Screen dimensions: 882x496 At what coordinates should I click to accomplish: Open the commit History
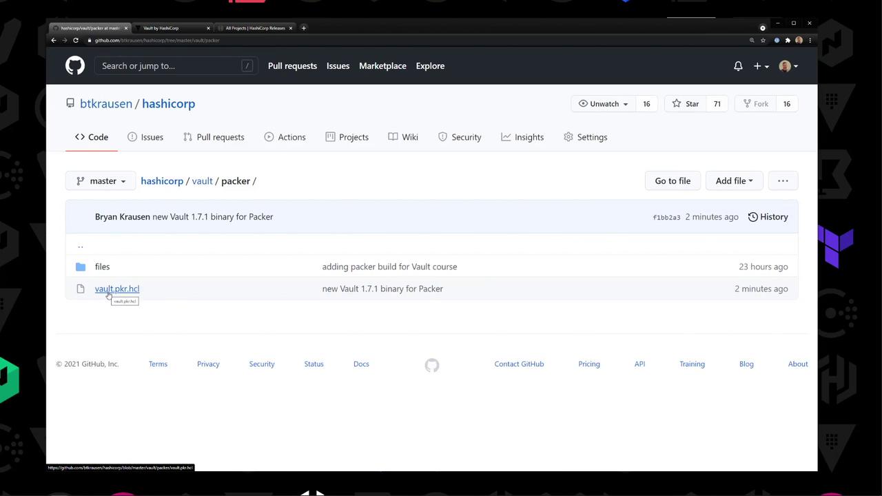pos(768,217)
